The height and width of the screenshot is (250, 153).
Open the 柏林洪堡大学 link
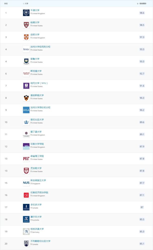(x=37, y=229)
